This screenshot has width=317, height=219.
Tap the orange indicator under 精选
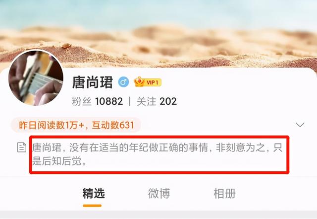[x=92, y=206]
